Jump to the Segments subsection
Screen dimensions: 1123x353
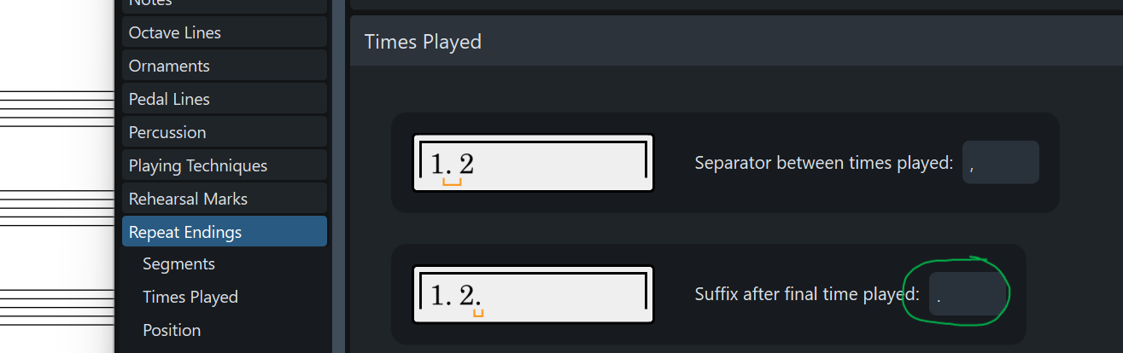pyautogui.click(x=178, y=263)
